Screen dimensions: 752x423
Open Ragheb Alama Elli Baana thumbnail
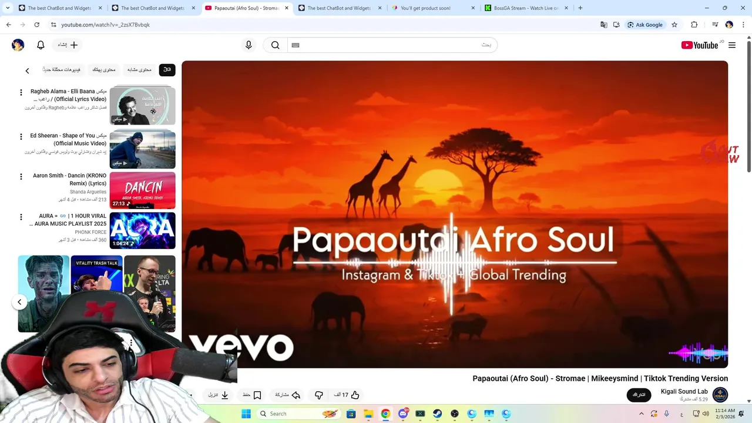pos(142,106)
